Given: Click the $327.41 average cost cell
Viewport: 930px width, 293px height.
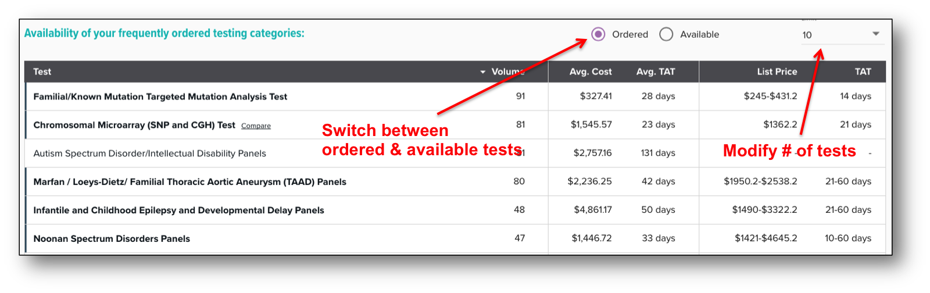Looking at the screenshot, I should pyautogui.click(x=595, y=97).
